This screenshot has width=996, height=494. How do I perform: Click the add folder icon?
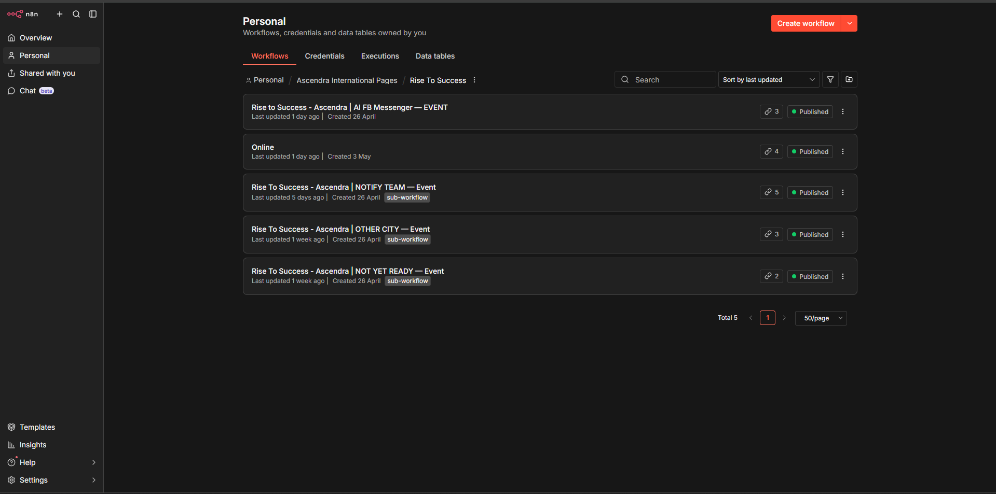pyautogui.click(x=849, y=79)
